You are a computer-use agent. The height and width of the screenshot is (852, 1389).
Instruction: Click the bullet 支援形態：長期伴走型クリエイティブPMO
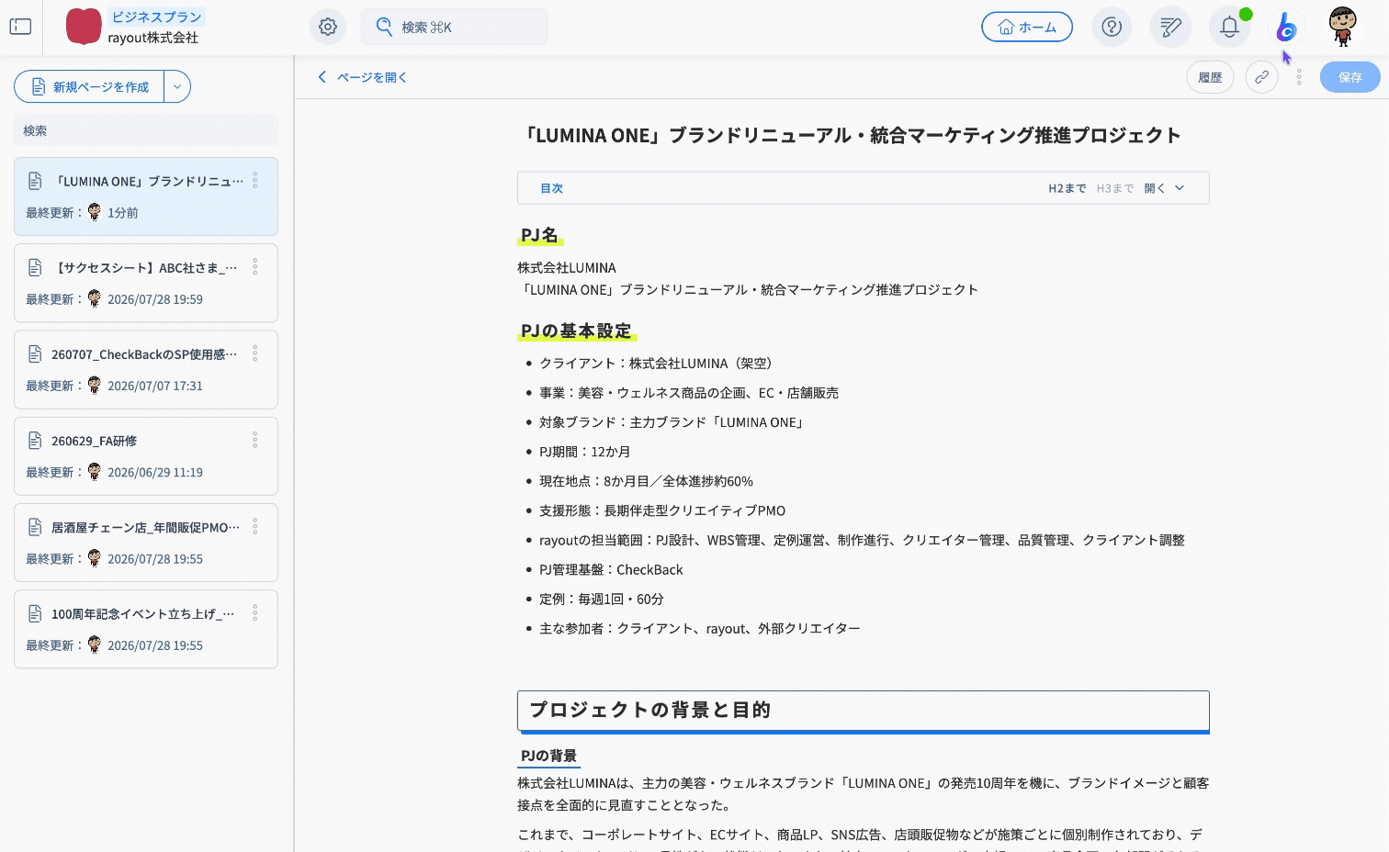tap(662, 510)
